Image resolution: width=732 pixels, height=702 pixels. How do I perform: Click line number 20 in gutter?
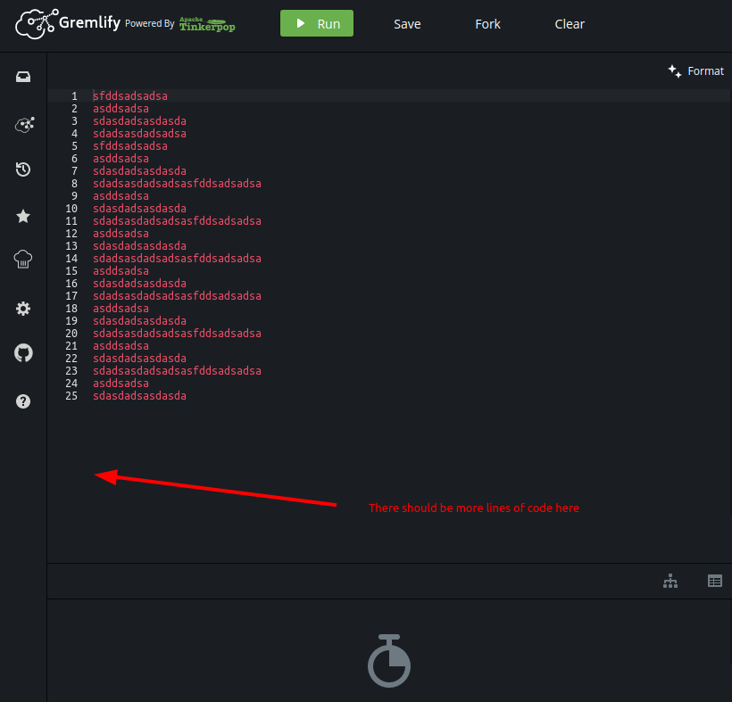[71, 334]
